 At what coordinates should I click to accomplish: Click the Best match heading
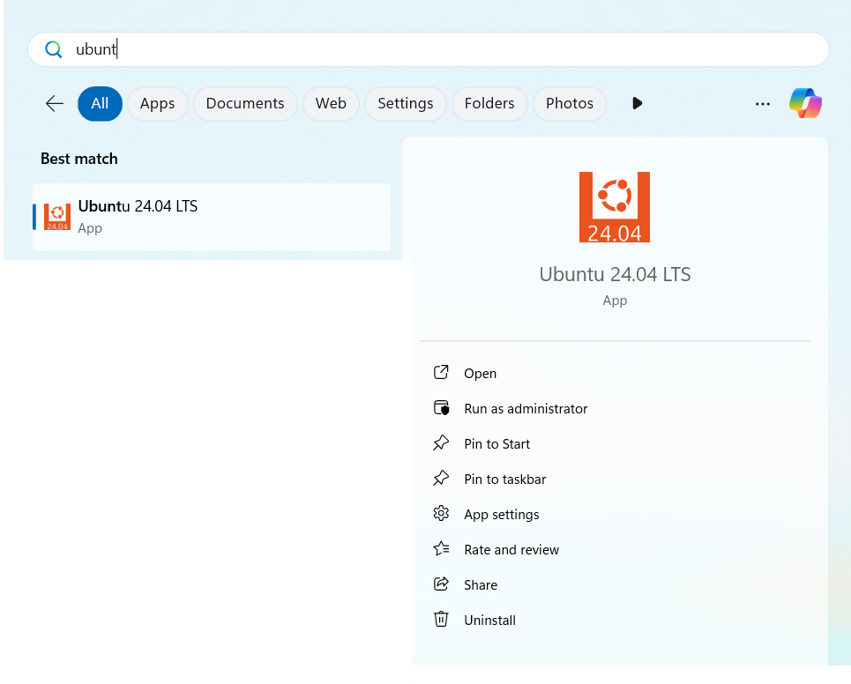(79, 159)
